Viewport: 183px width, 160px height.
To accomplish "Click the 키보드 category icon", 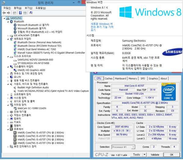I will (x=12, y=122).
